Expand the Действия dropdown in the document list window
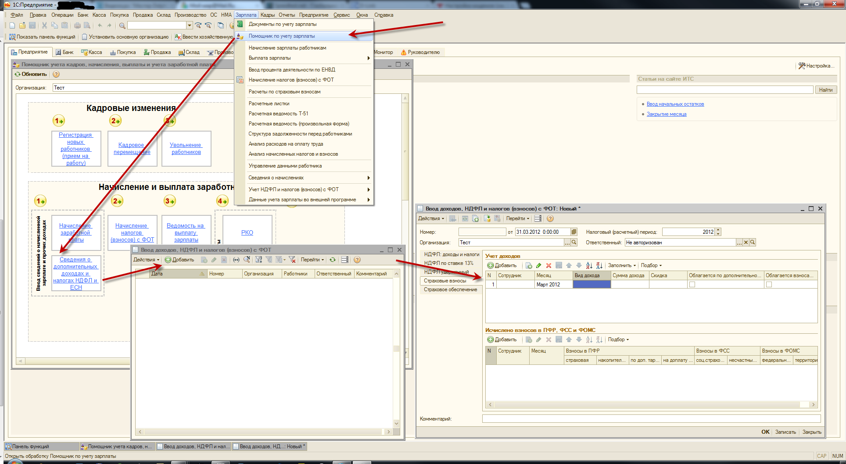 146,260
